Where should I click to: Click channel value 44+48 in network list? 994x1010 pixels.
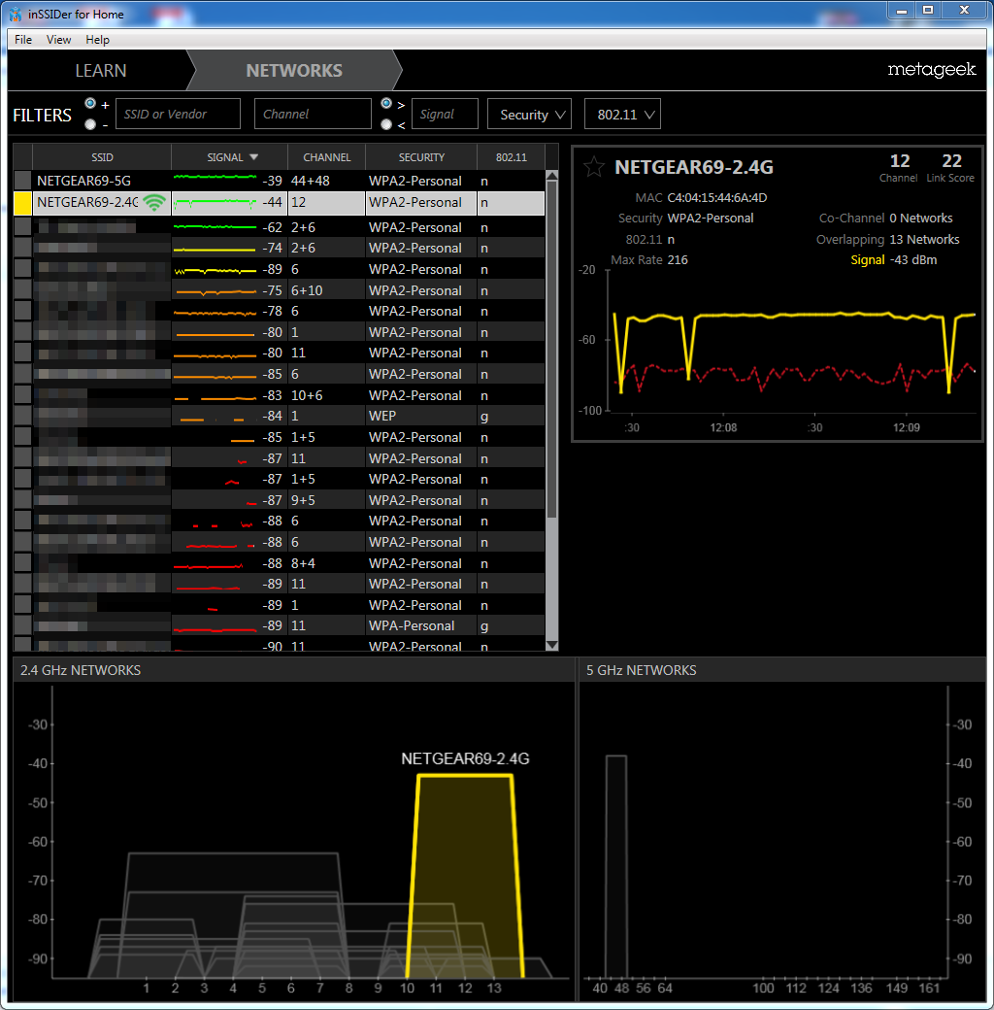tap(311, 181)
